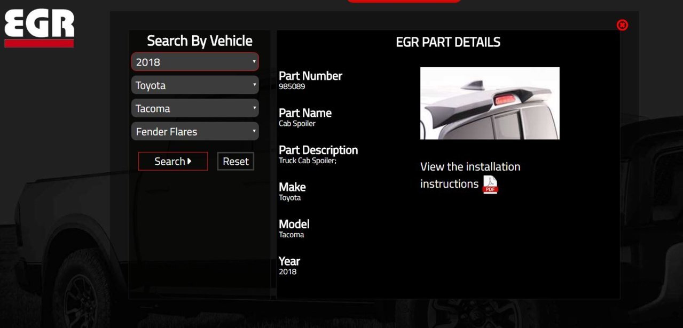Click the Search button

[173, 161]
